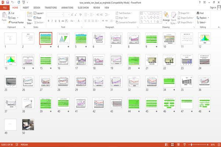
Task: Toggle Italic formatting
Action: 52,21
